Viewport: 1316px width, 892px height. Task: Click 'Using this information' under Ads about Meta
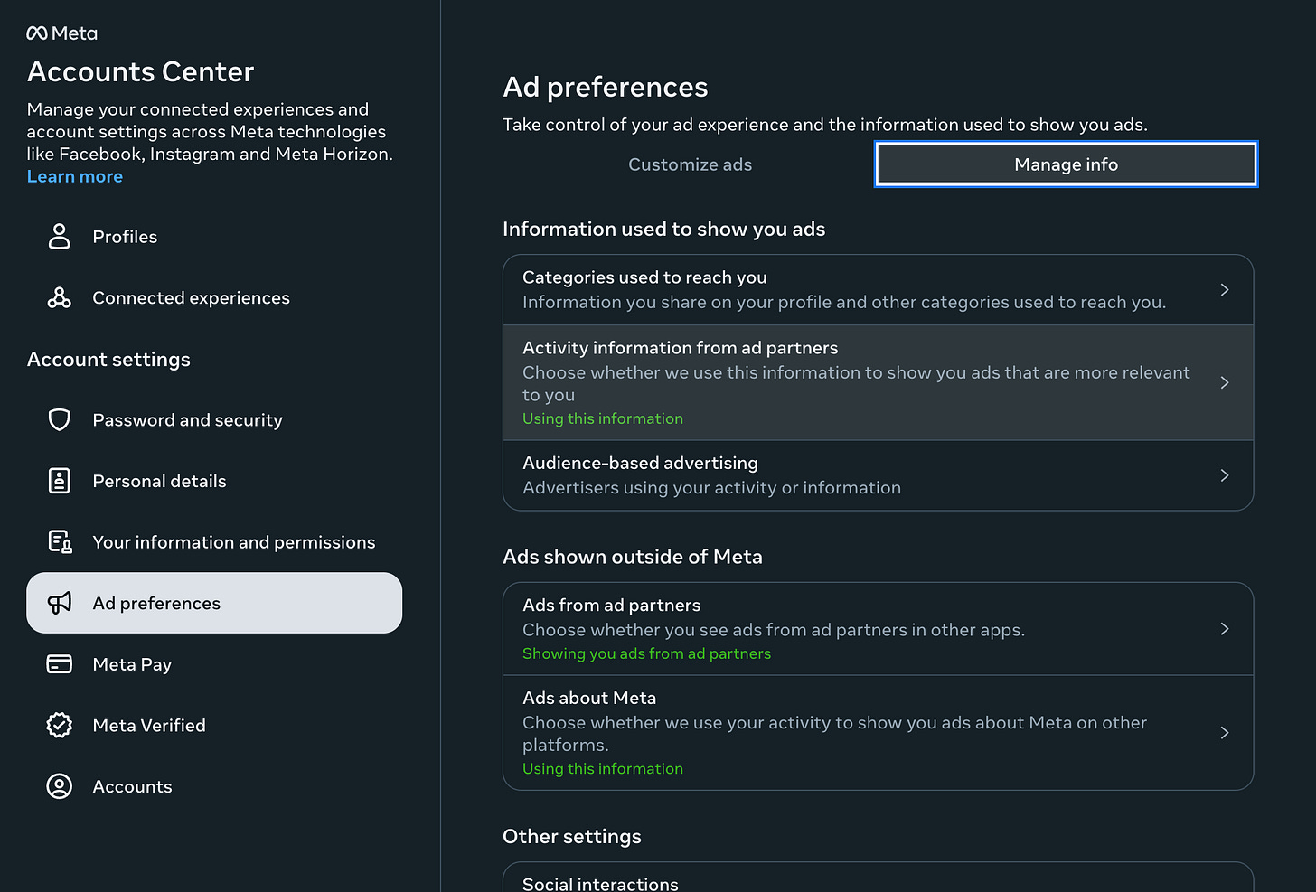pos(603,768)
